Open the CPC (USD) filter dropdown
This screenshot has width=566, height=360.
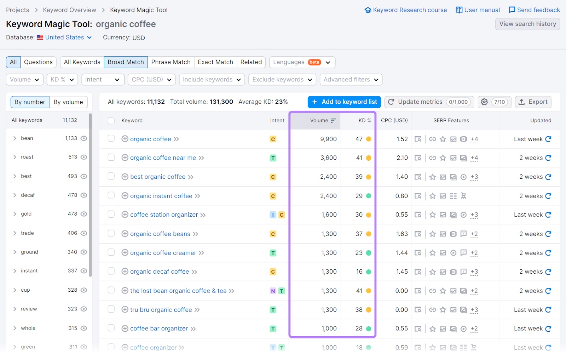(x=152, y=80)
